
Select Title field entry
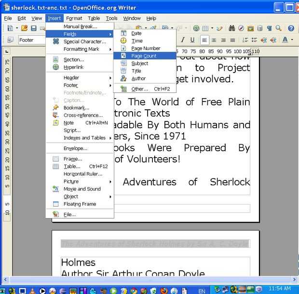(x=145, y=71)
